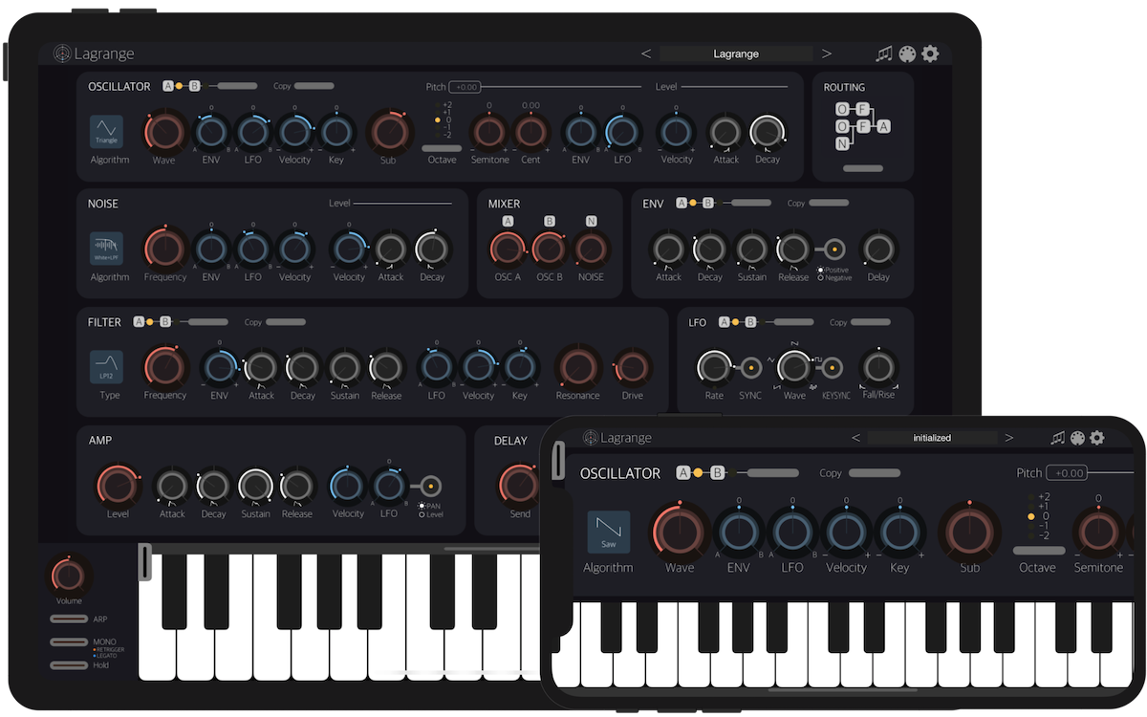Screen dimensions: 1147x717
Task: Open settings gear on the tablet
Action: pos(930,54)
